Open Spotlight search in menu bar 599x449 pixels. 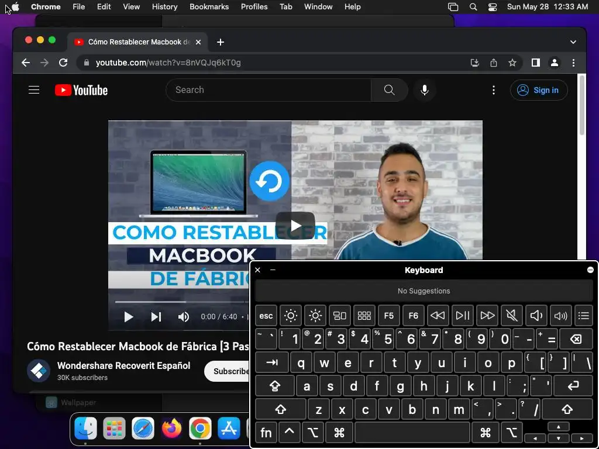click(473, 6)
